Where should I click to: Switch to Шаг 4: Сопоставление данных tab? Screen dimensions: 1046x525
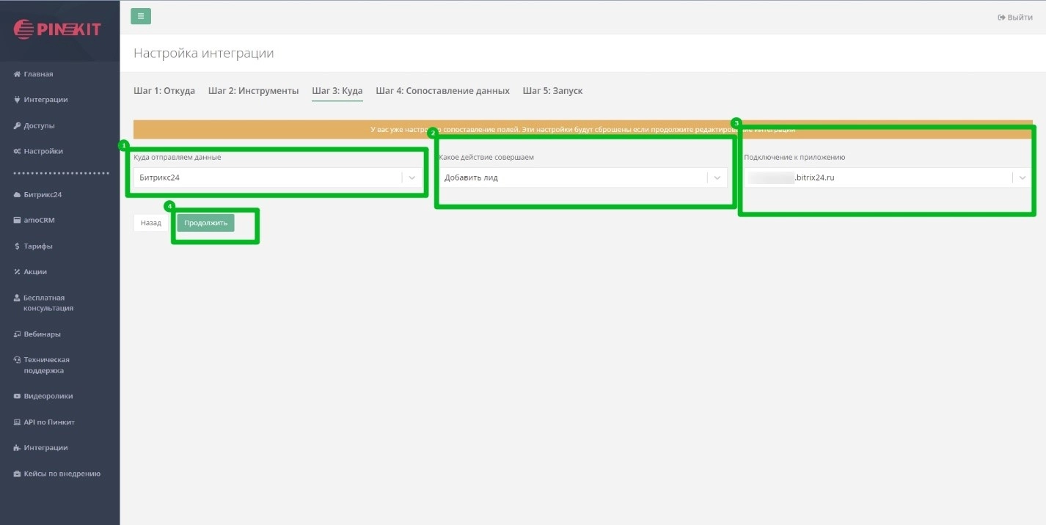pos(442,91)
